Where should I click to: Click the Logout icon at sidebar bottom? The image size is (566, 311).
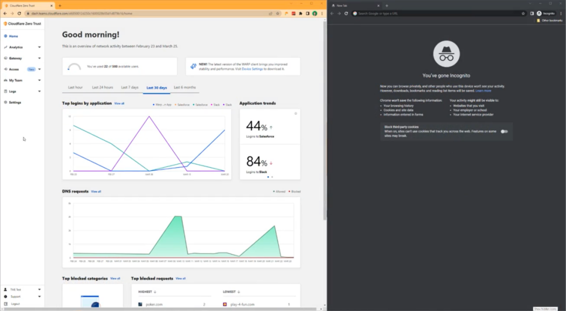[5, 304]
